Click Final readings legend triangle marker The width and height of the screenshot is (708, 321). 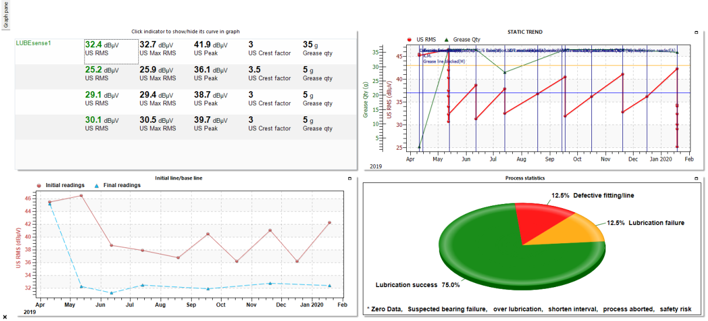pos(96,185)
